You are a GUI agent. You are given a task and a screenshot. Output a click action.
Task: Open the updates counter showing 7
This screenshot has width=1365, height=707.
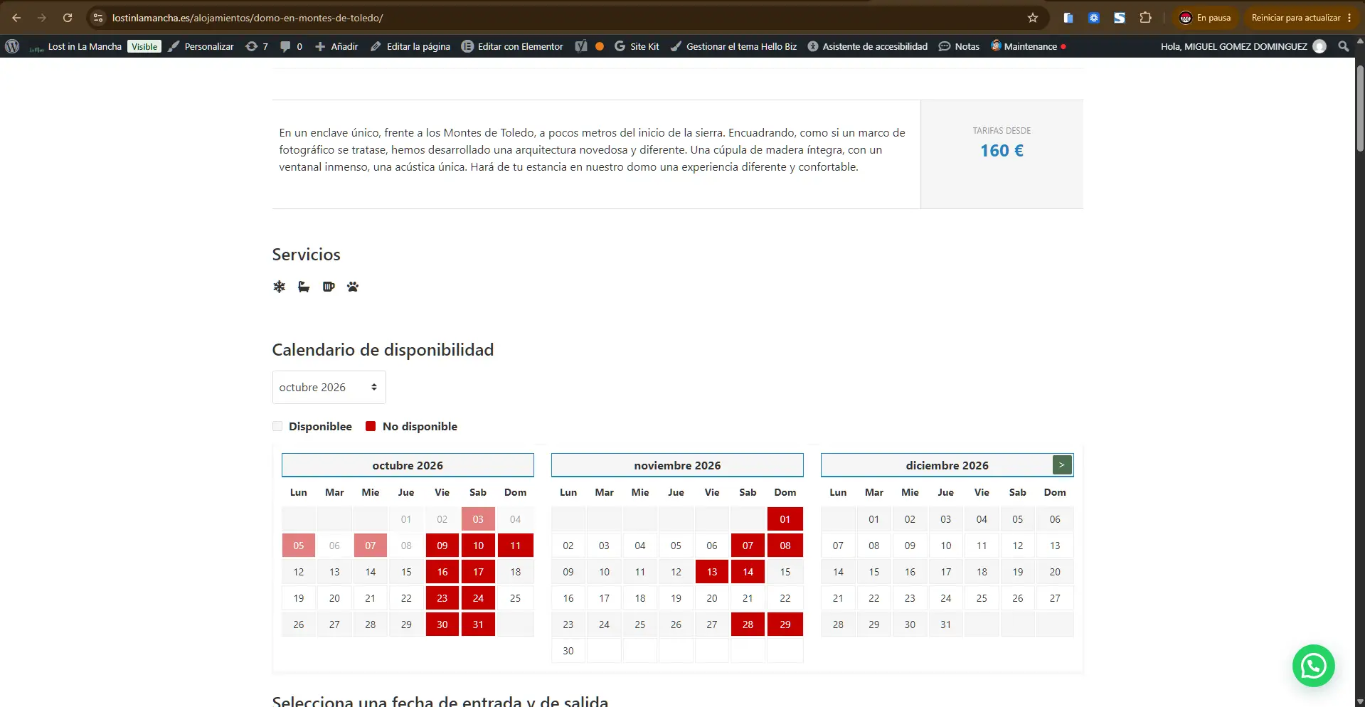click(257, 46)
